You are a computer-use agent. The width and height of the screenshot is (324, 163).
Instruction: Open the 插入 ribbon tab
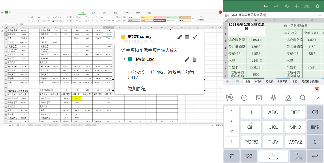[93, 13]
